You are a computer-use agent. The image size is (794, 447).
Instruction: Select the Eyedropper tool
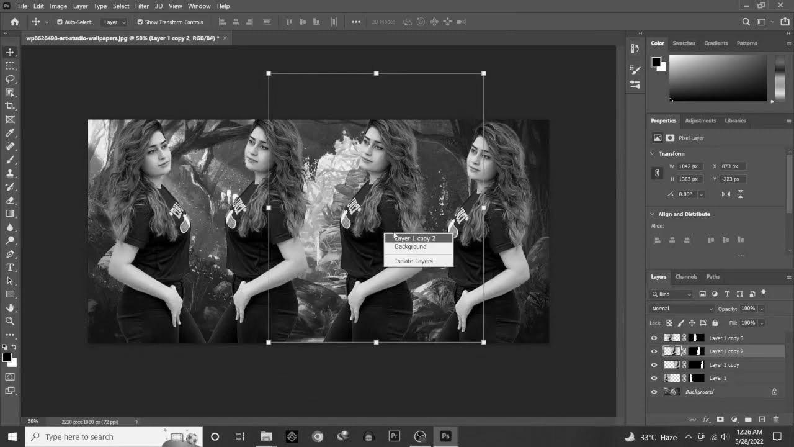(10, 133)
